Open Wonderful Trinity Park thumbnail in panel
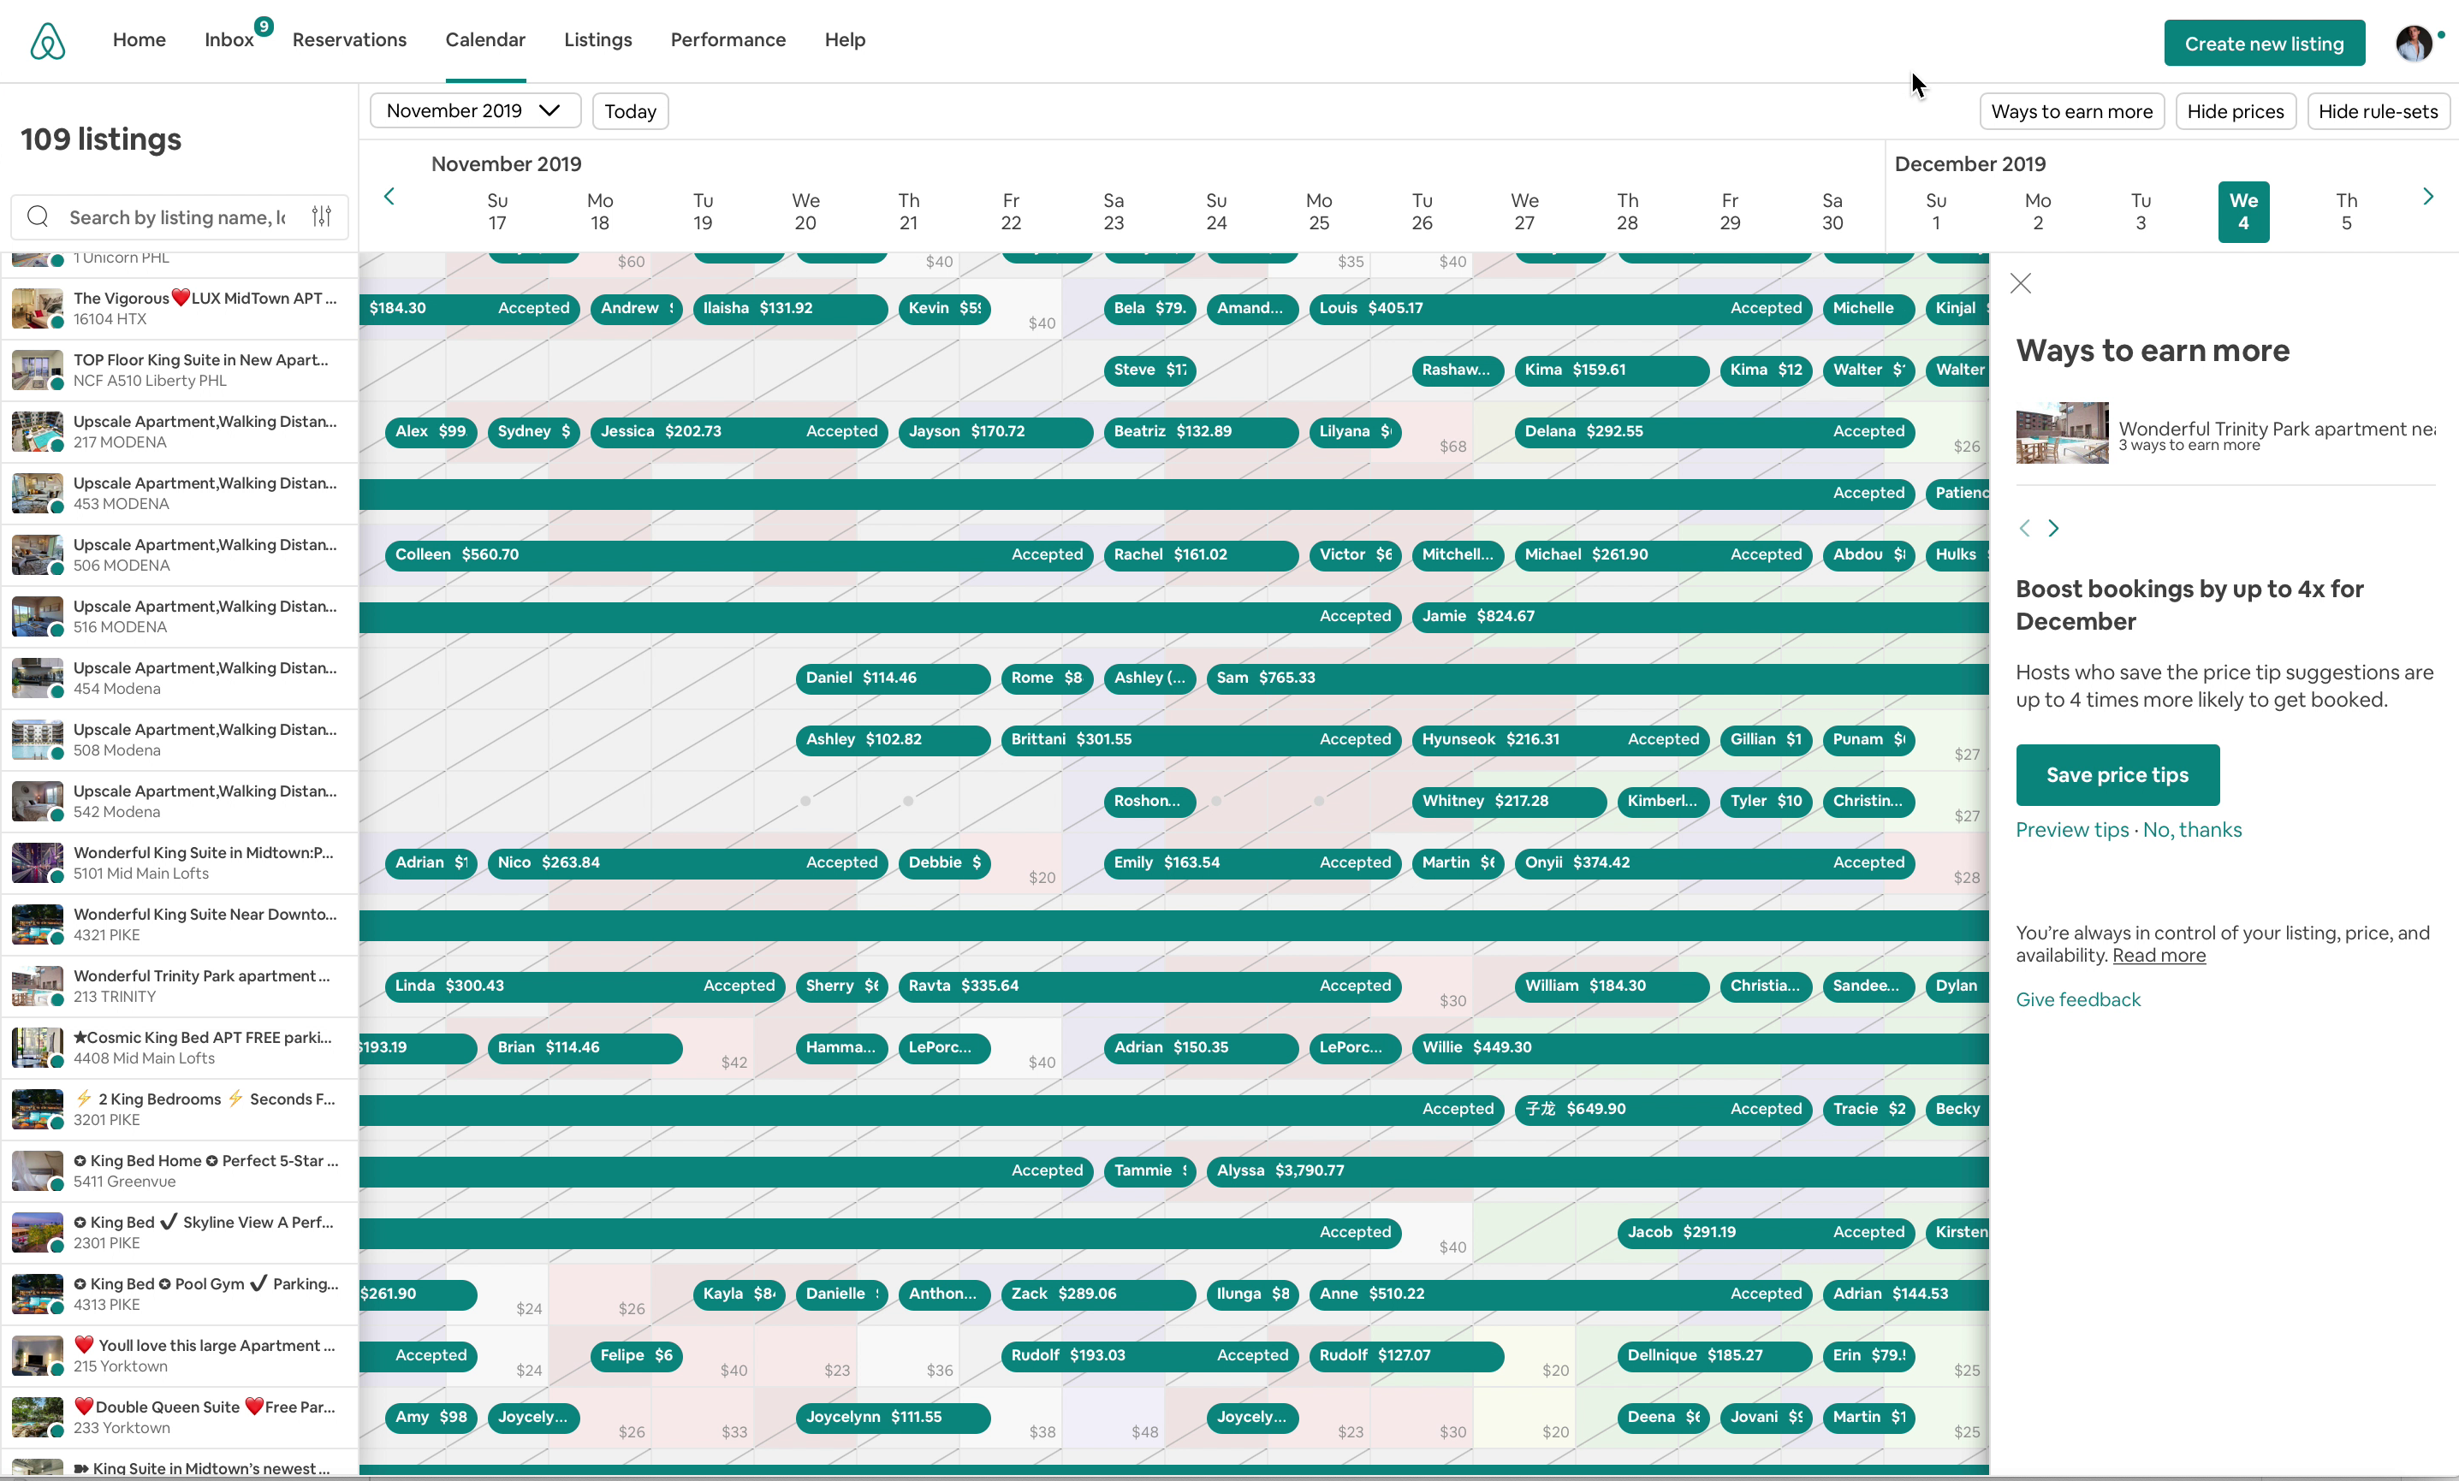 click(x=2062, y=433)
